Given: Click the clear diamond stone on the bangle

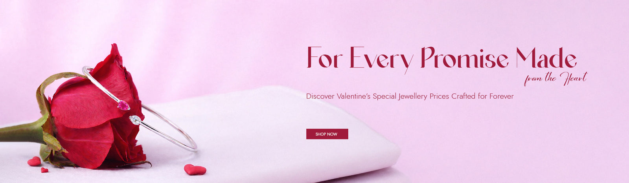Looking at the screenshot, I should point(135,120).
